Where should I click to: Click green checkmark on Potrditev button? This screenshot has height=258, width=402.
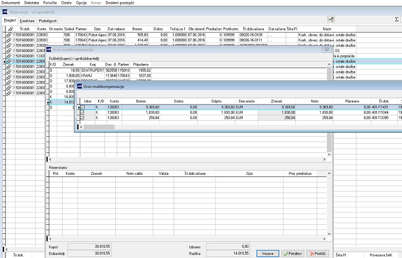coord(286,254)
